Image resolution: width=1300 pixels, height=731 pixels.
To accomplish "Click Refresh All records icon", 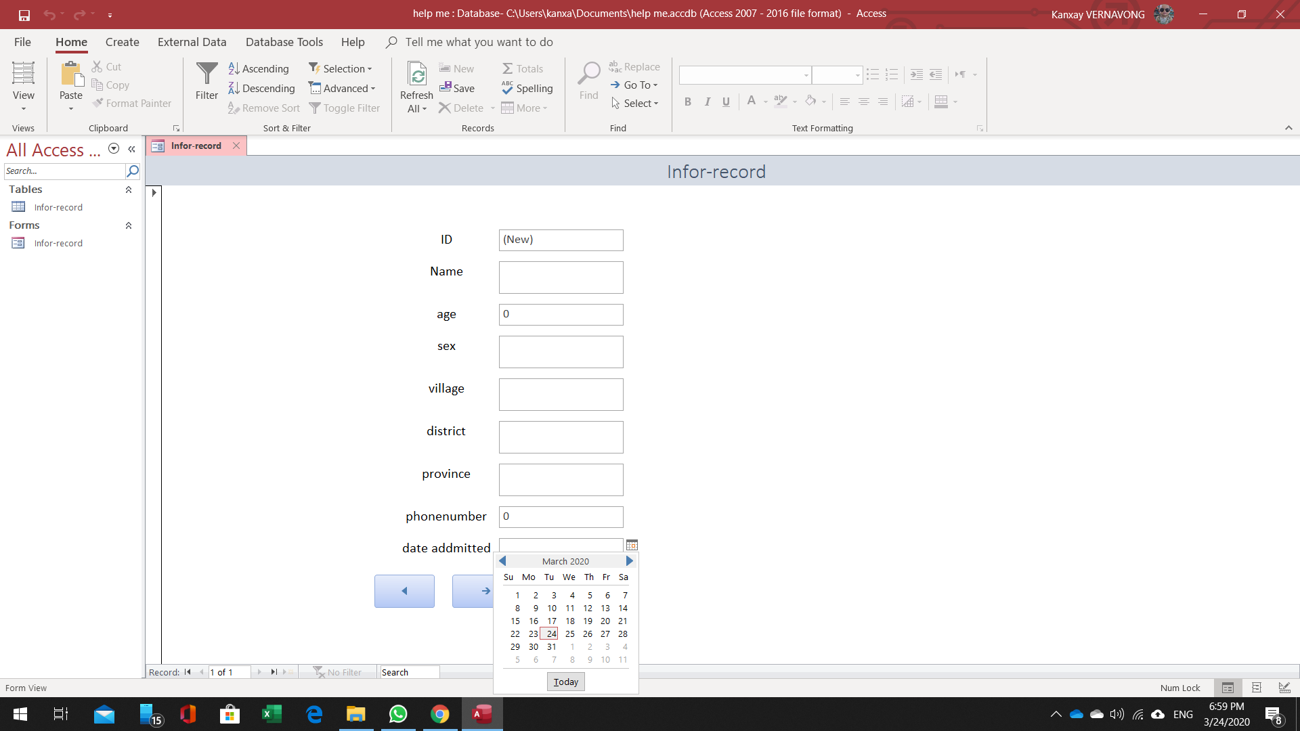I will click(416, 76).
